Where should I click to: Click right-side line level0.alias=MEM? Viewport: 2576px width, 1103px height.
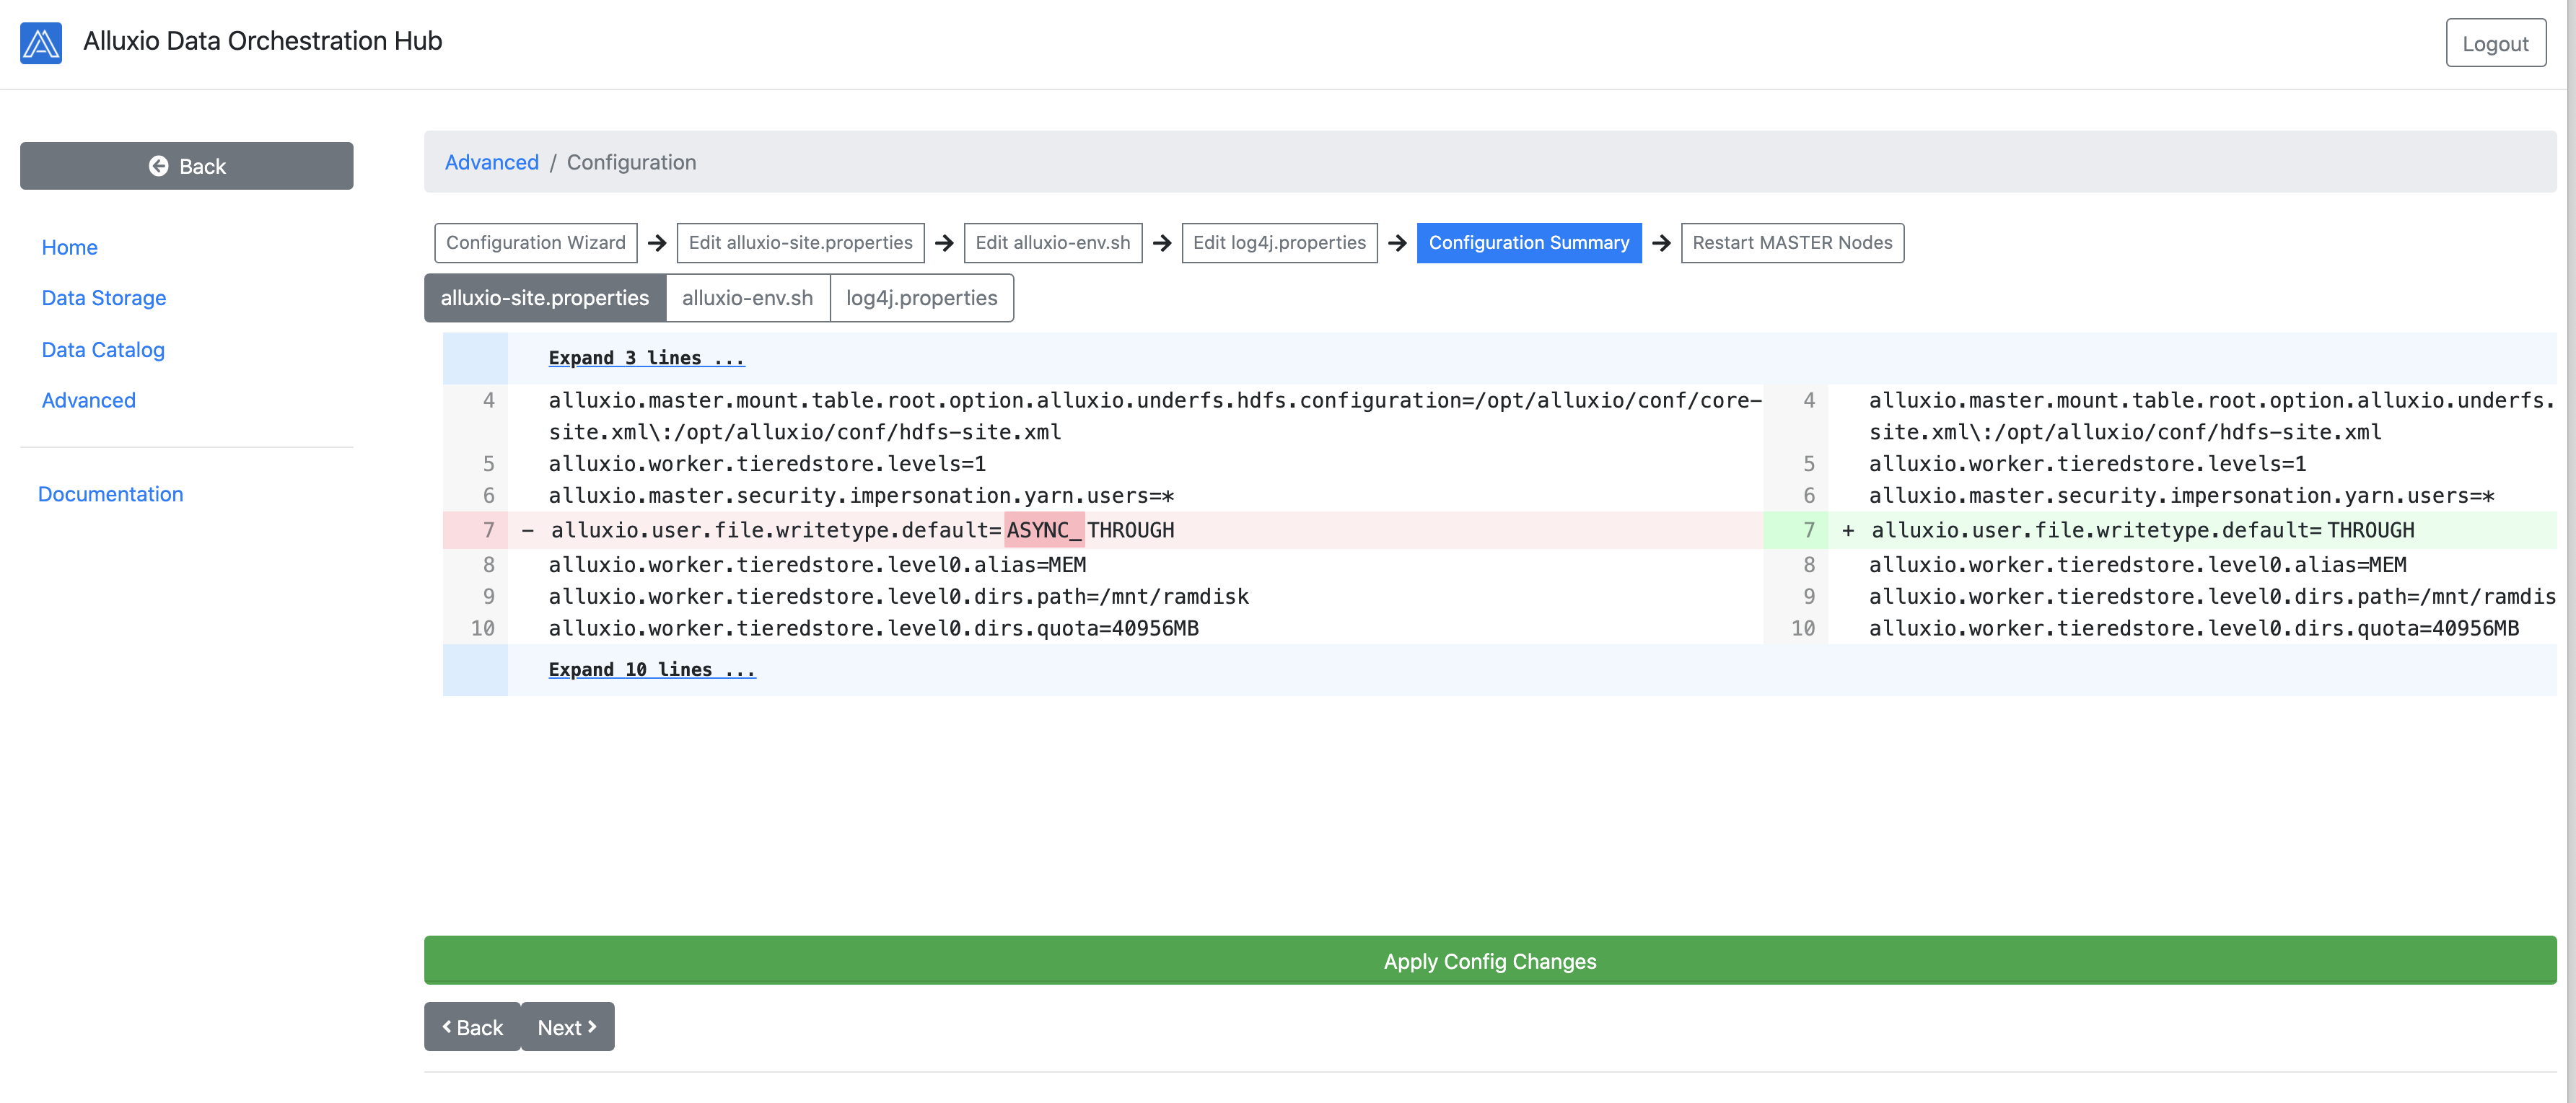[2137, 565]
